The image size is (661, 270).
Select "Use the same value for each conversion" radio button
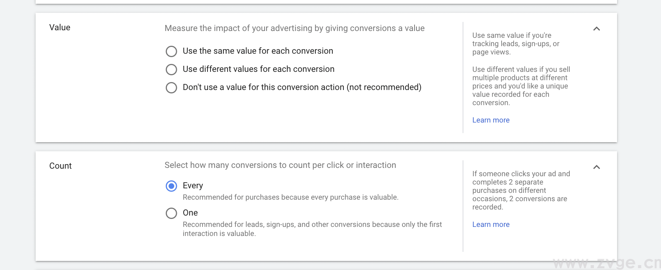coord(171,51)
